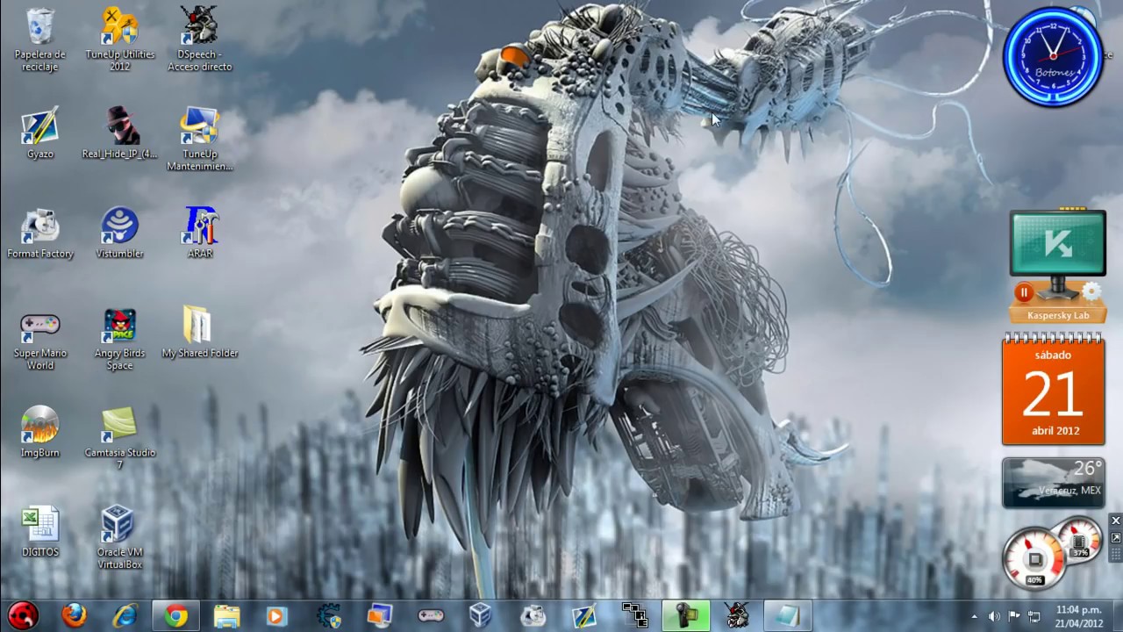Open the orange calendar gadget
The image size is (1123, 632).
click(1053, 389)
